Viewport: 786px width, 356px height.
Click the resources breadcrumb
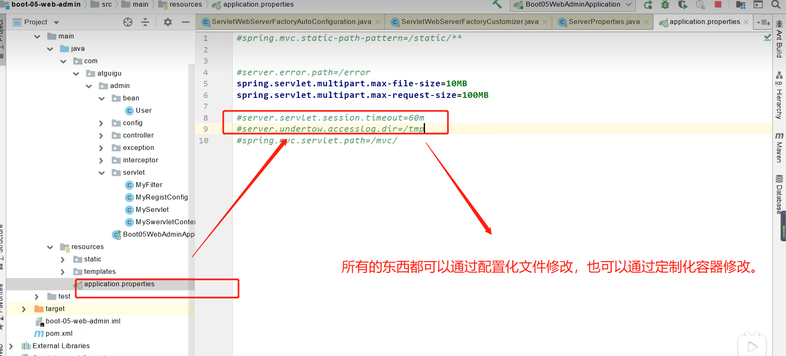(x=181, y=5)
